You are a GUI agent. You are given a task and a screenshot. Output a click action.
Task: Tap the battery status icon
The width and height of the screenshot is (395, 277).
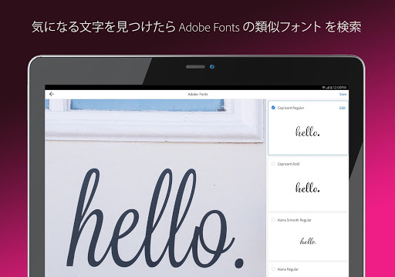pyautogui.click(x=332, y=88)
